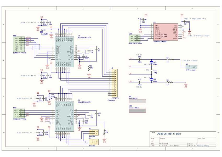Viewport: 222px width, 157px height.
Task: Click the J2 Two Pin connector
Action: pos(93,132)
